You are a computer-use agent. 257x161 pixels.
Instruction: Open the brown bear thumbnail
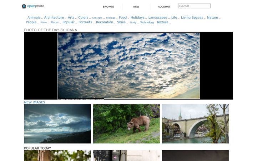[126, 124]
